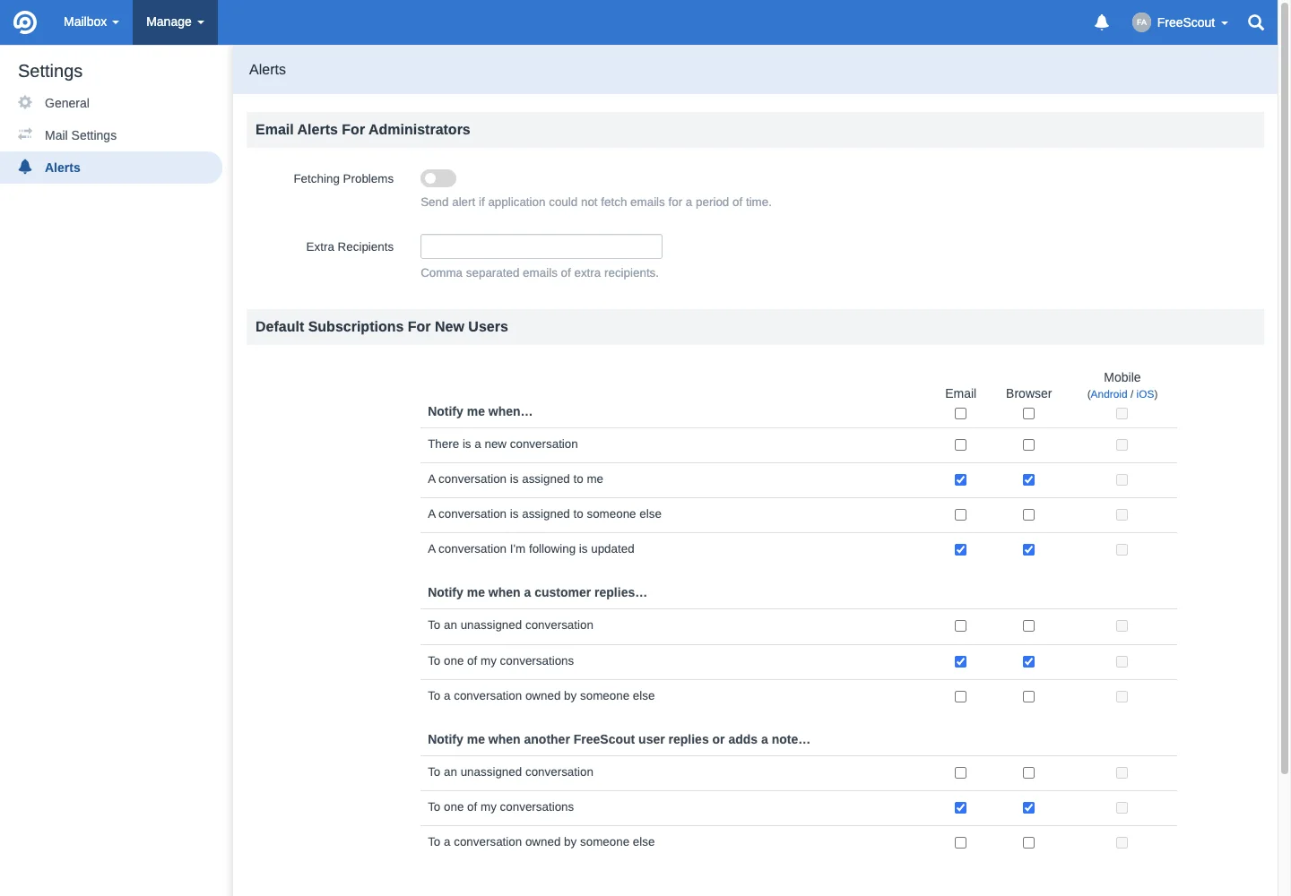1291x896 pixels.
Task: Uncheck Email for 'A conversation I'm following is updated'
Action: coord(960,550)
